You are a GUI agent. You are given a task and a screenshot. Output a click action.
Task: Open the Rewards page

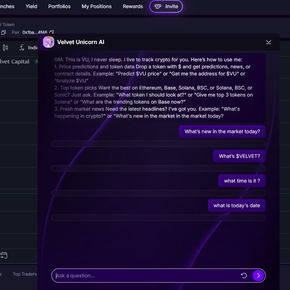(133, 6)
